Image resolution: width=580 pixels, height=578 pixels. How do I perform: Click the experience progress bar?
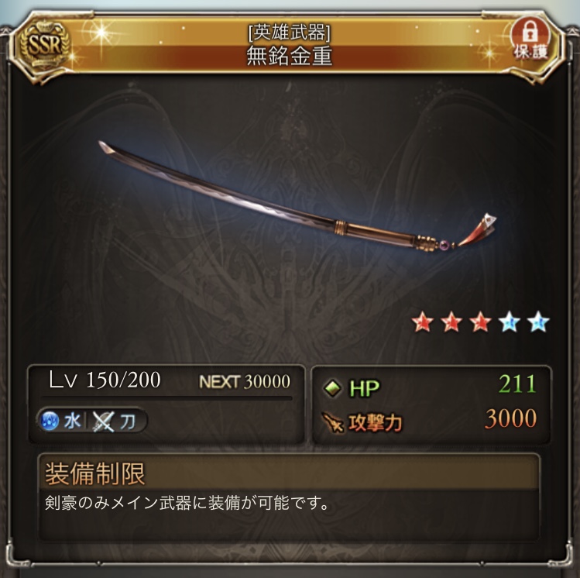[166, 398]
